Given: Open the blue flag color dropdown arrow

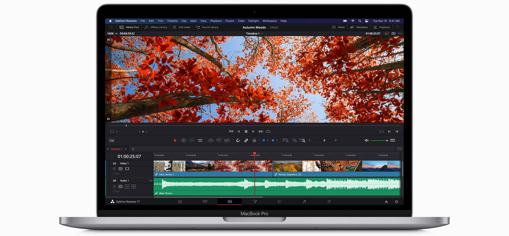Looking at the screenshot, I should click(x=268, y=141).
